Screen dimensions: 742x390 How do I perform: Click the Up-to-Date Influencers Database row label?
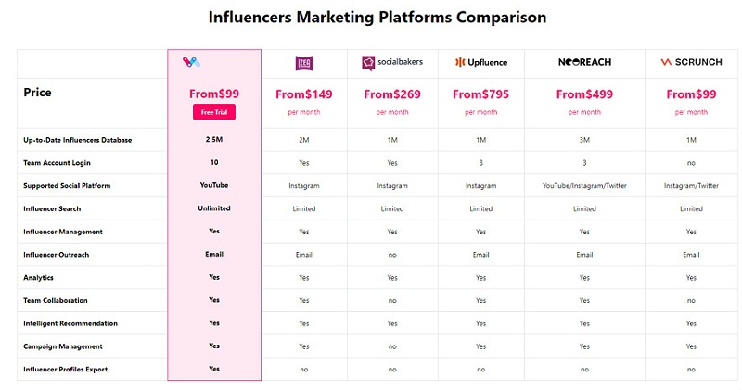point(78,141)
